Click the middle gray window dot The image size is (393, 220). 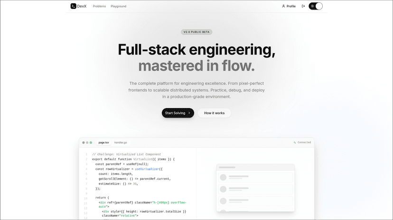pos(87,142)
